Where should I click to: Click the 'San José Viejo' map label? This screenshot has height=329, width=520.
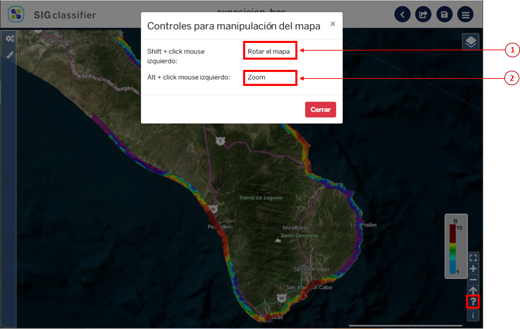click(311, 269)
